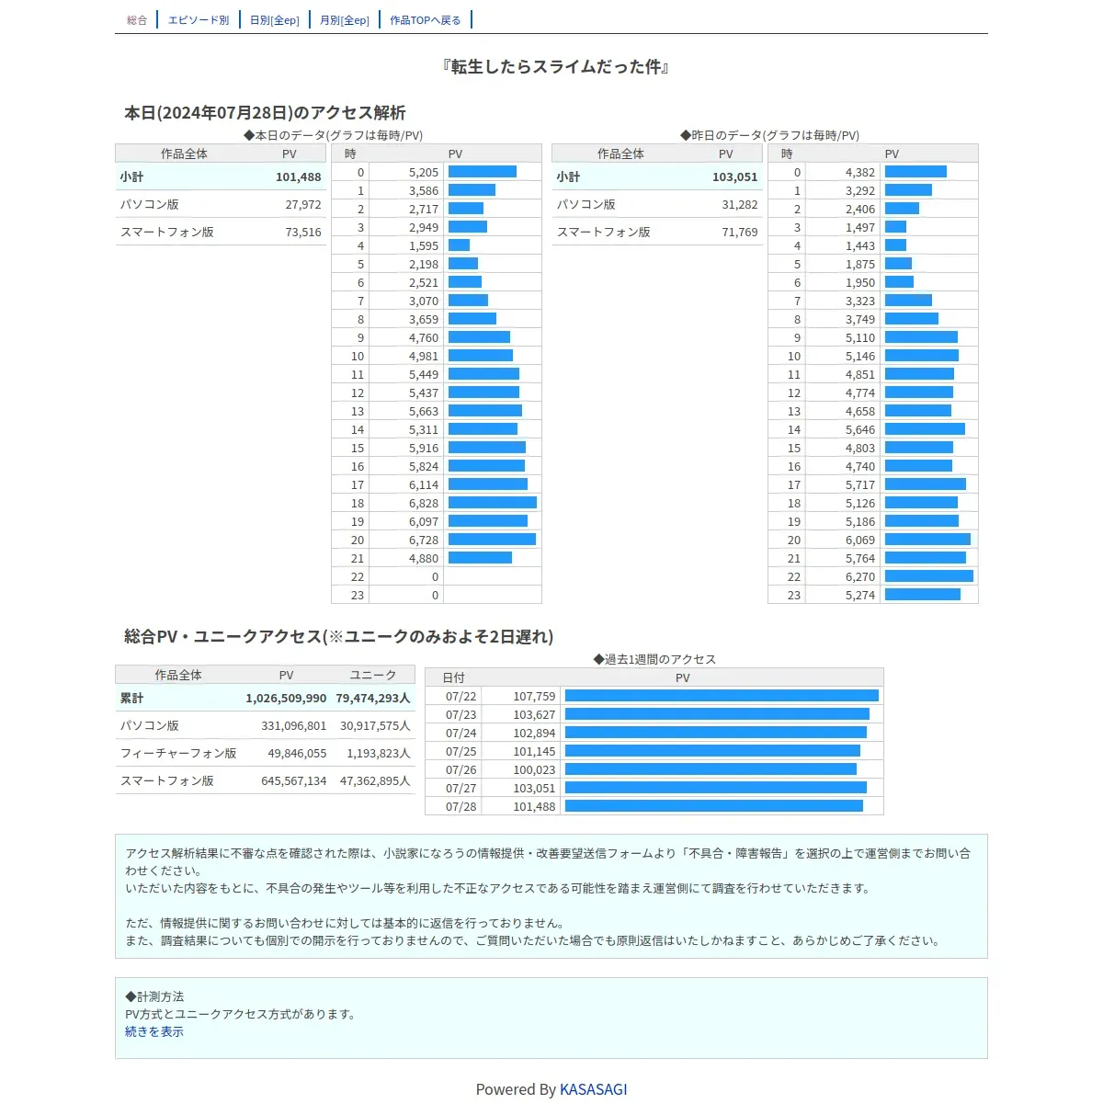Click today's スマートフォン版 value 73,516
1103x1104 pixels.
[x=303, y=232]
